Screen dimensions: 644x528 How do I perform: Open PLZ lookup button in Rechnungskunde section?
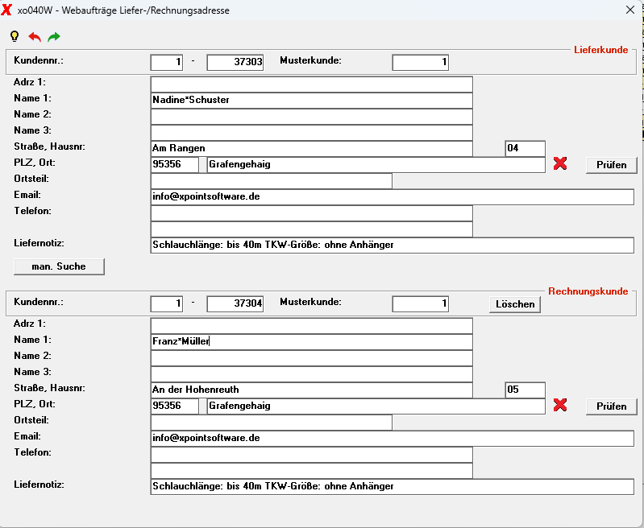click(203, 406)
